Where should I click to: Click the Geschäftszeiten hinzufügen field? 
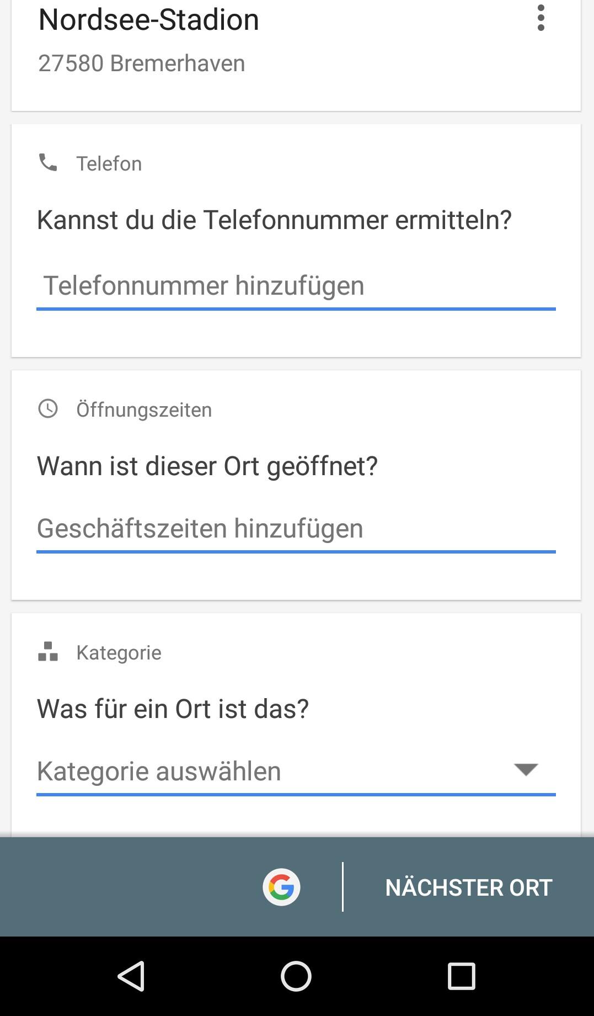click(296, 529)
